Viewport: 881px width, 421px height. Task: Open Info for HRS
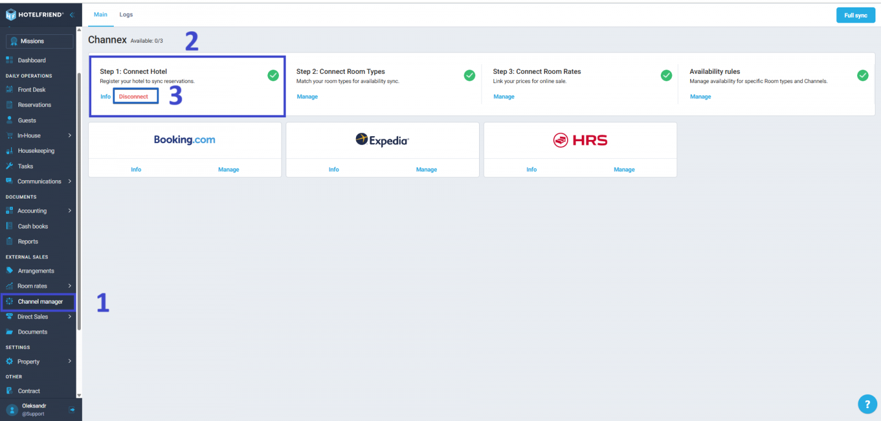pyautogui.click(x=532, y=169)
